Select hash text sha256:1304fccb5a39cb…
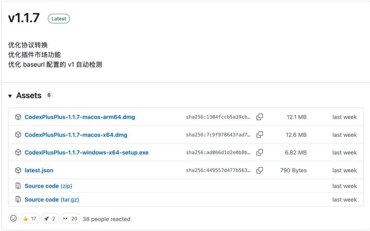The height and width of the screenshot is (231, 370). coord(218,117)
